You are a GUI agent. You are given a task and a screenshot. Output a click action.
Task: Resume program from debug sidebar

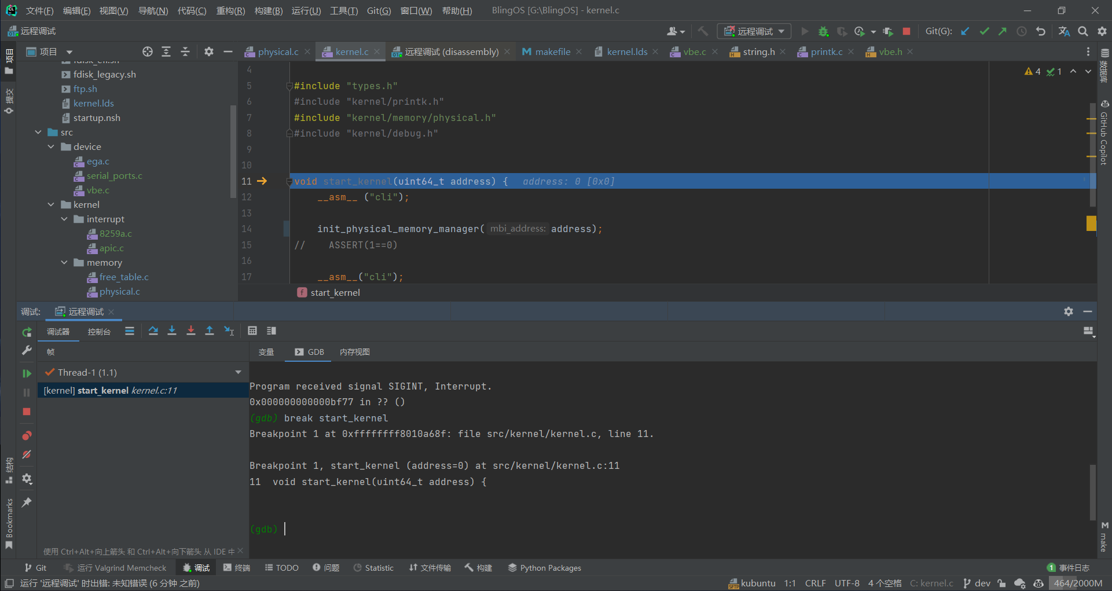pos(27,373)
